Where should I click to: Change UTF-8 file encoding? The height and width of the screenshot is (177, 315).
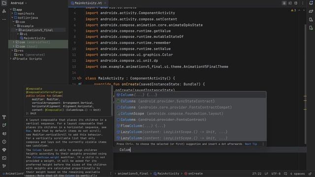[x=276, y=174]
